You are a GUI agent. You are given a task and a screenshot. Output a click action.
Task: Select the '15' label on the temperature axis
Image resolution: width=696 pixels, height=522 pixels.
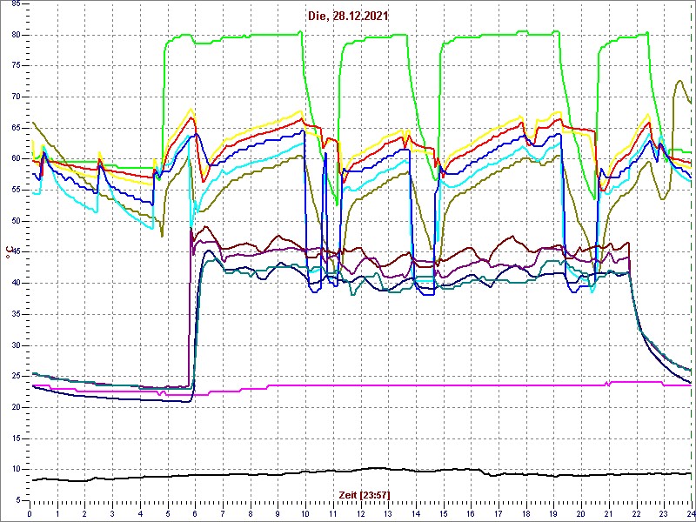(15, 438)
